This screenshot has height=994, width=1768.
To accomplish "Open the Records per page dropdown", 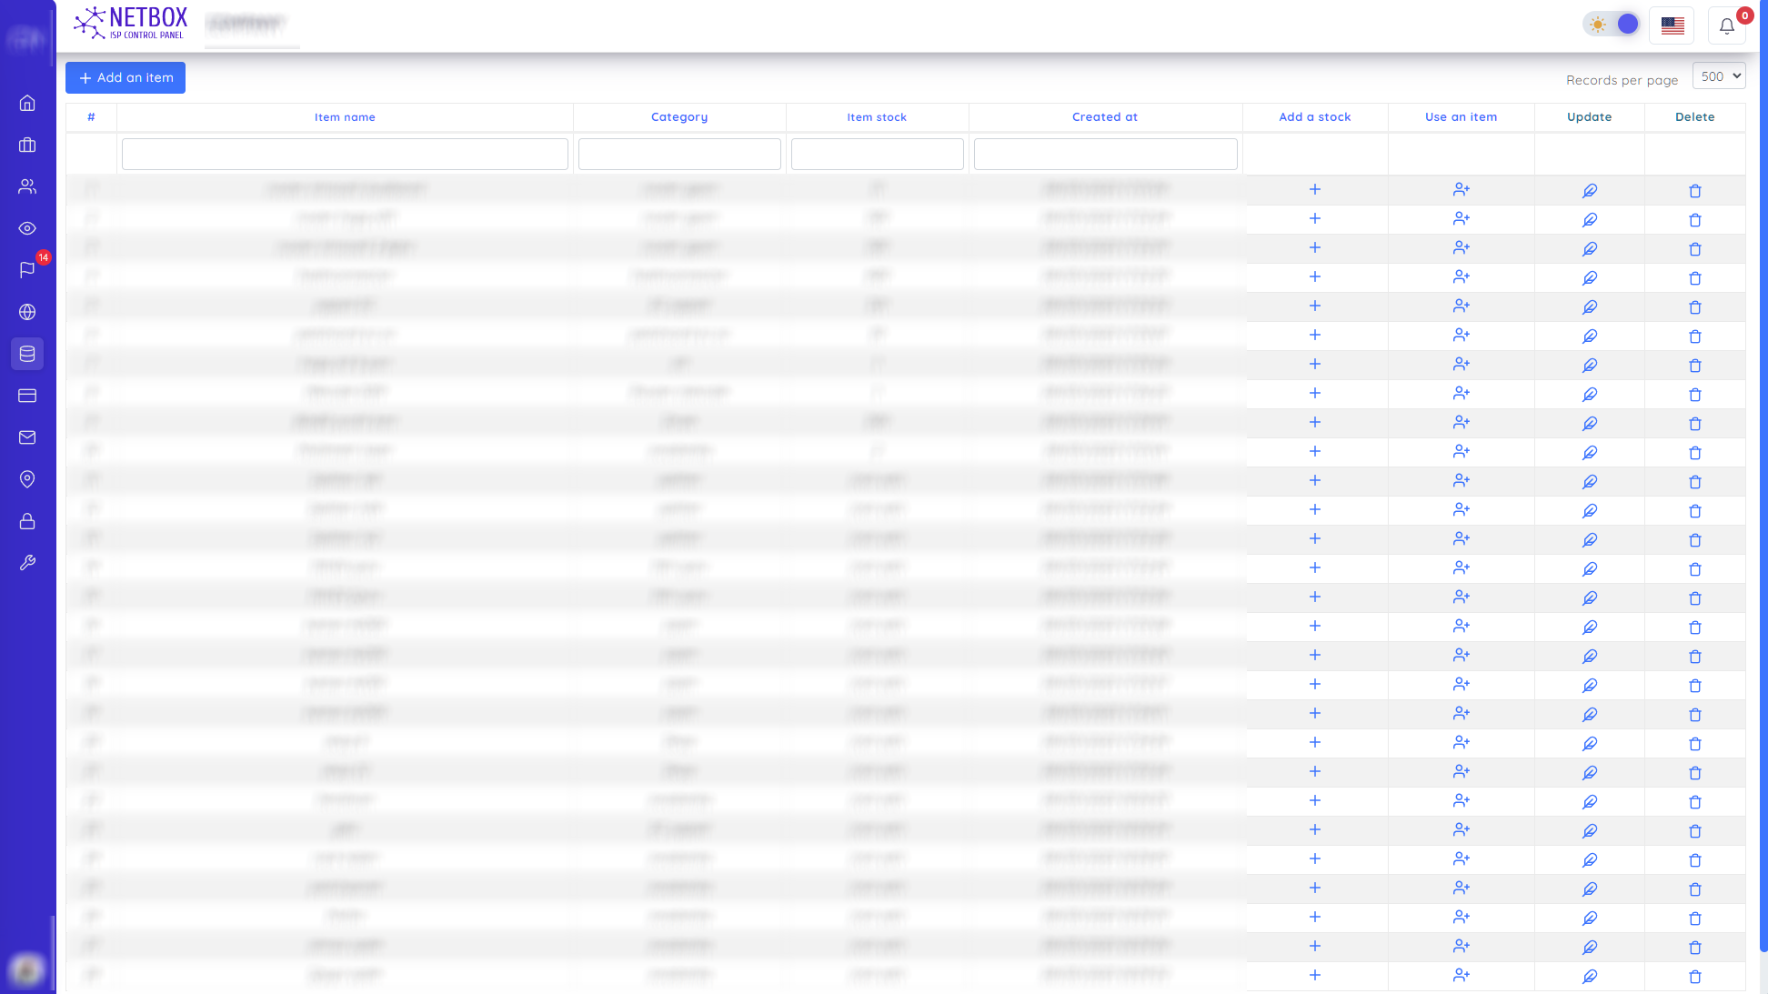I will [x=1718, y=76].
